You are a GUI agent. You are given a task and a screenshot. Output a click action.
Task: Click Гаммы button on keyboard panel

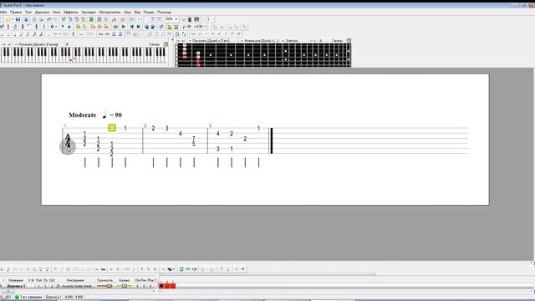(x=154, y=44)
